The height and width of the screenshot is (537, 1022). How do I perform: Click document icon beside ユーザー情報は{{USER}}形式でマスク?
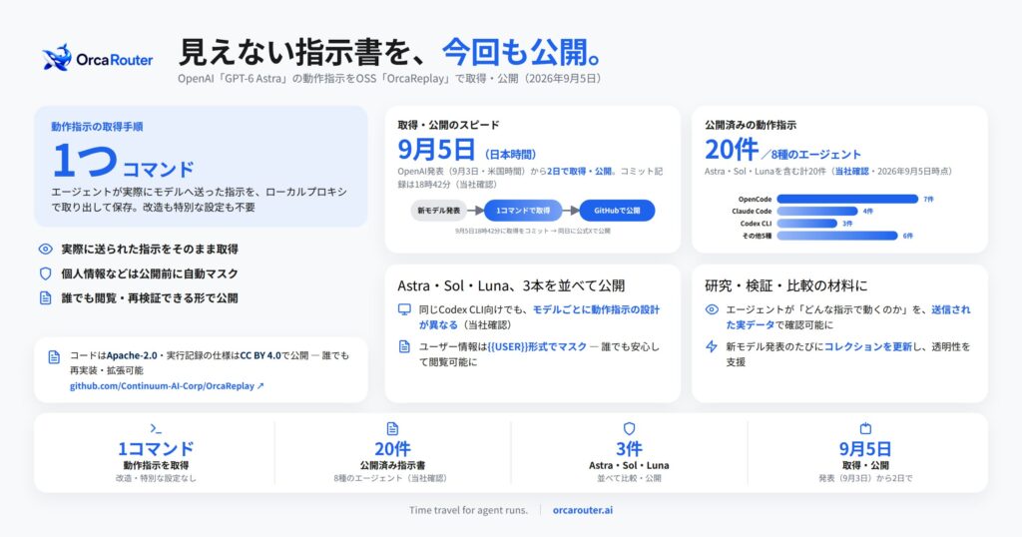(405, 346)
